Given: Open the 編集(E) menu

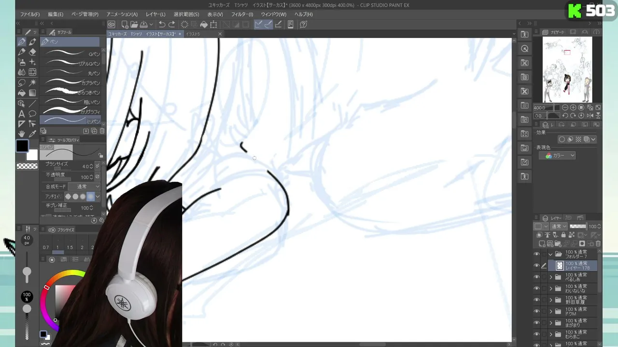Looking at the screenshot, I should 56,14.
